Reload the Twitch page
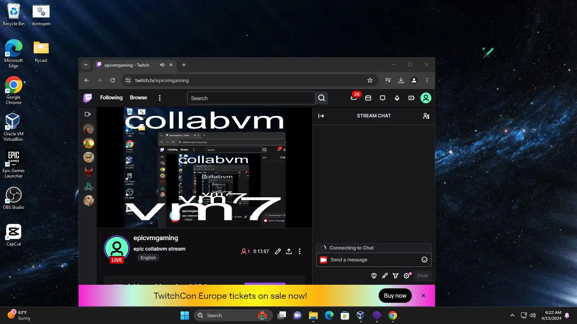The width and height of the screenshot is (577, 324). [x=113, y=80]
